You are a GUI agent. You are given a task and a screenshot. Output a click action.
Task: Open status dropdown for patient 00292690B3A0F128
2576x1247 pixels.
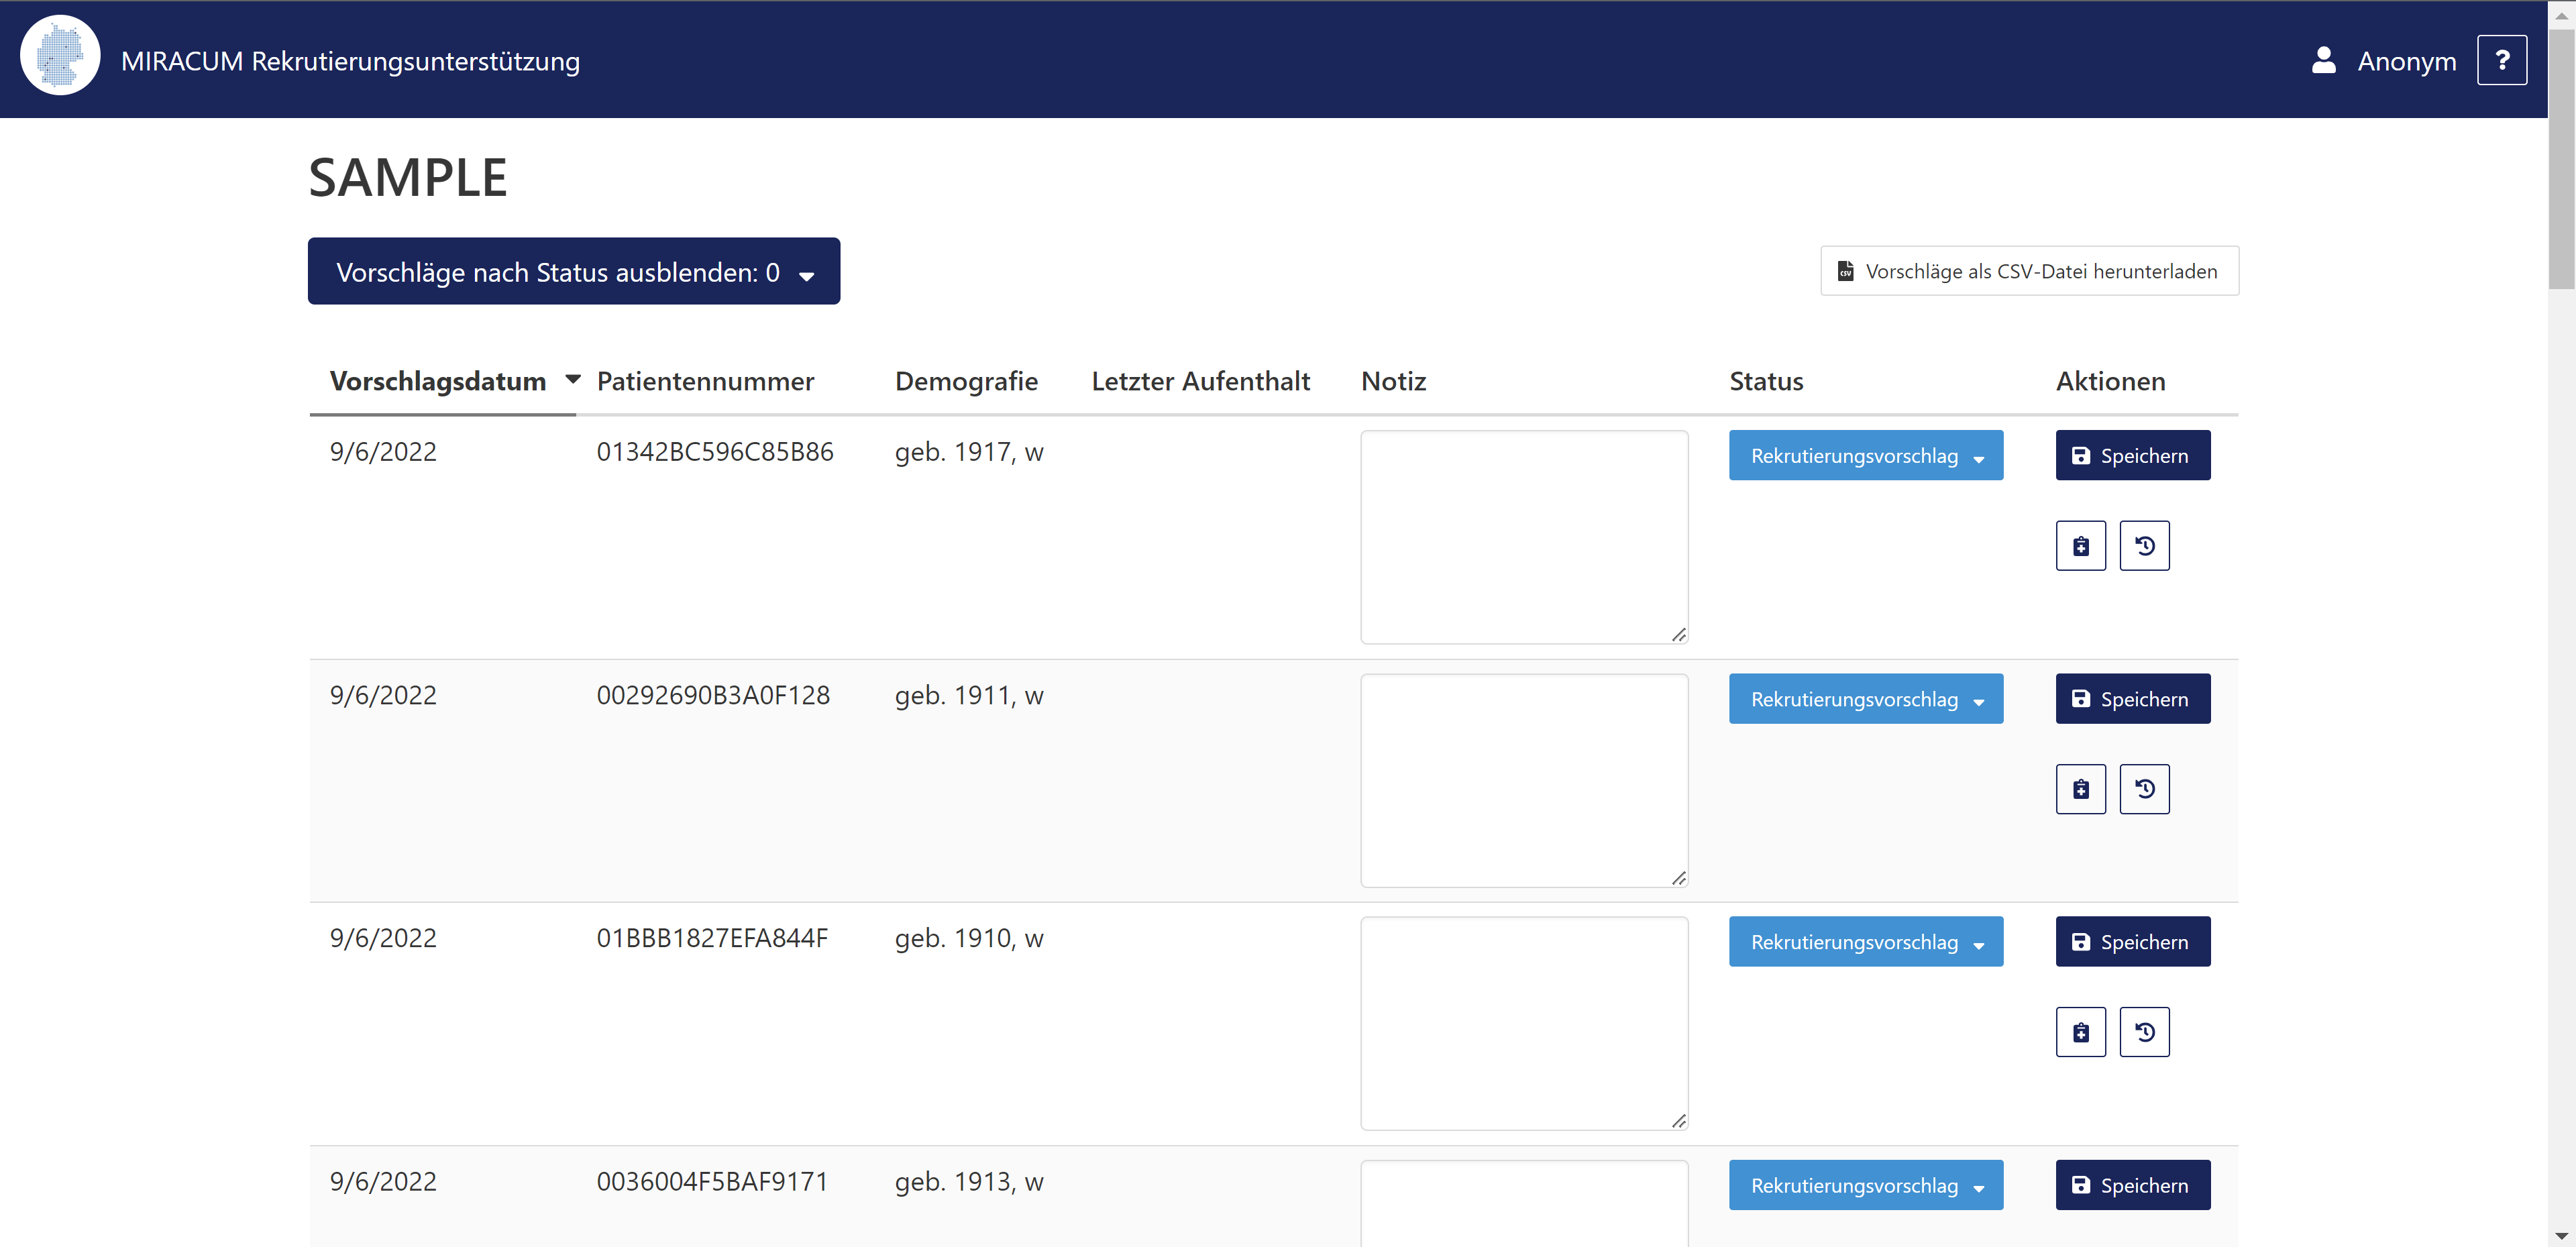[1865, 698]
